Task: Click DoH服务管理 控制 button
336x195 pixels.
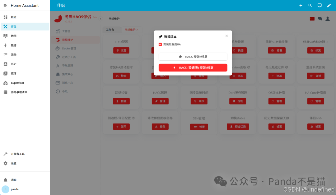Action: click(238, 101)
